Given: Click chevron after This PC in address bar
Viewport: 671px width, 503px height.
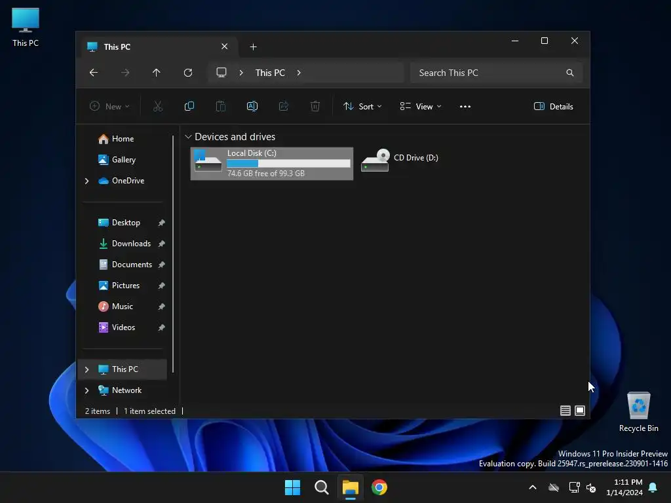Looking at the screenshot, I should (299, 73).
